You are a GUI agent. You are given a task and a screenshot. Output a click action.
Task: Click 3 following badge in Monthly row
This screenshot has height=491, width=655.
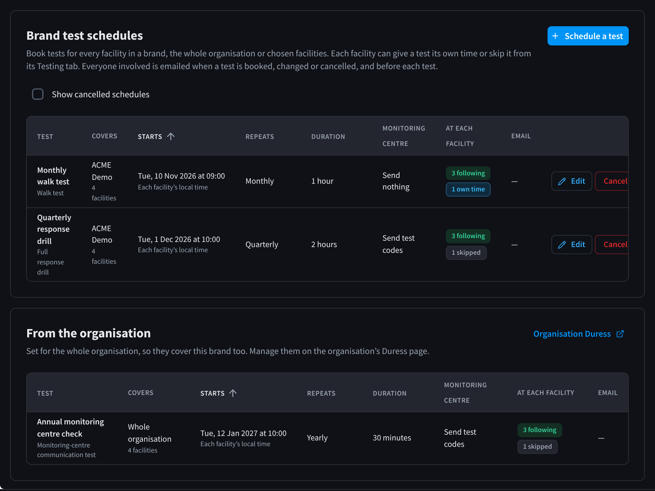pos(468,173)
